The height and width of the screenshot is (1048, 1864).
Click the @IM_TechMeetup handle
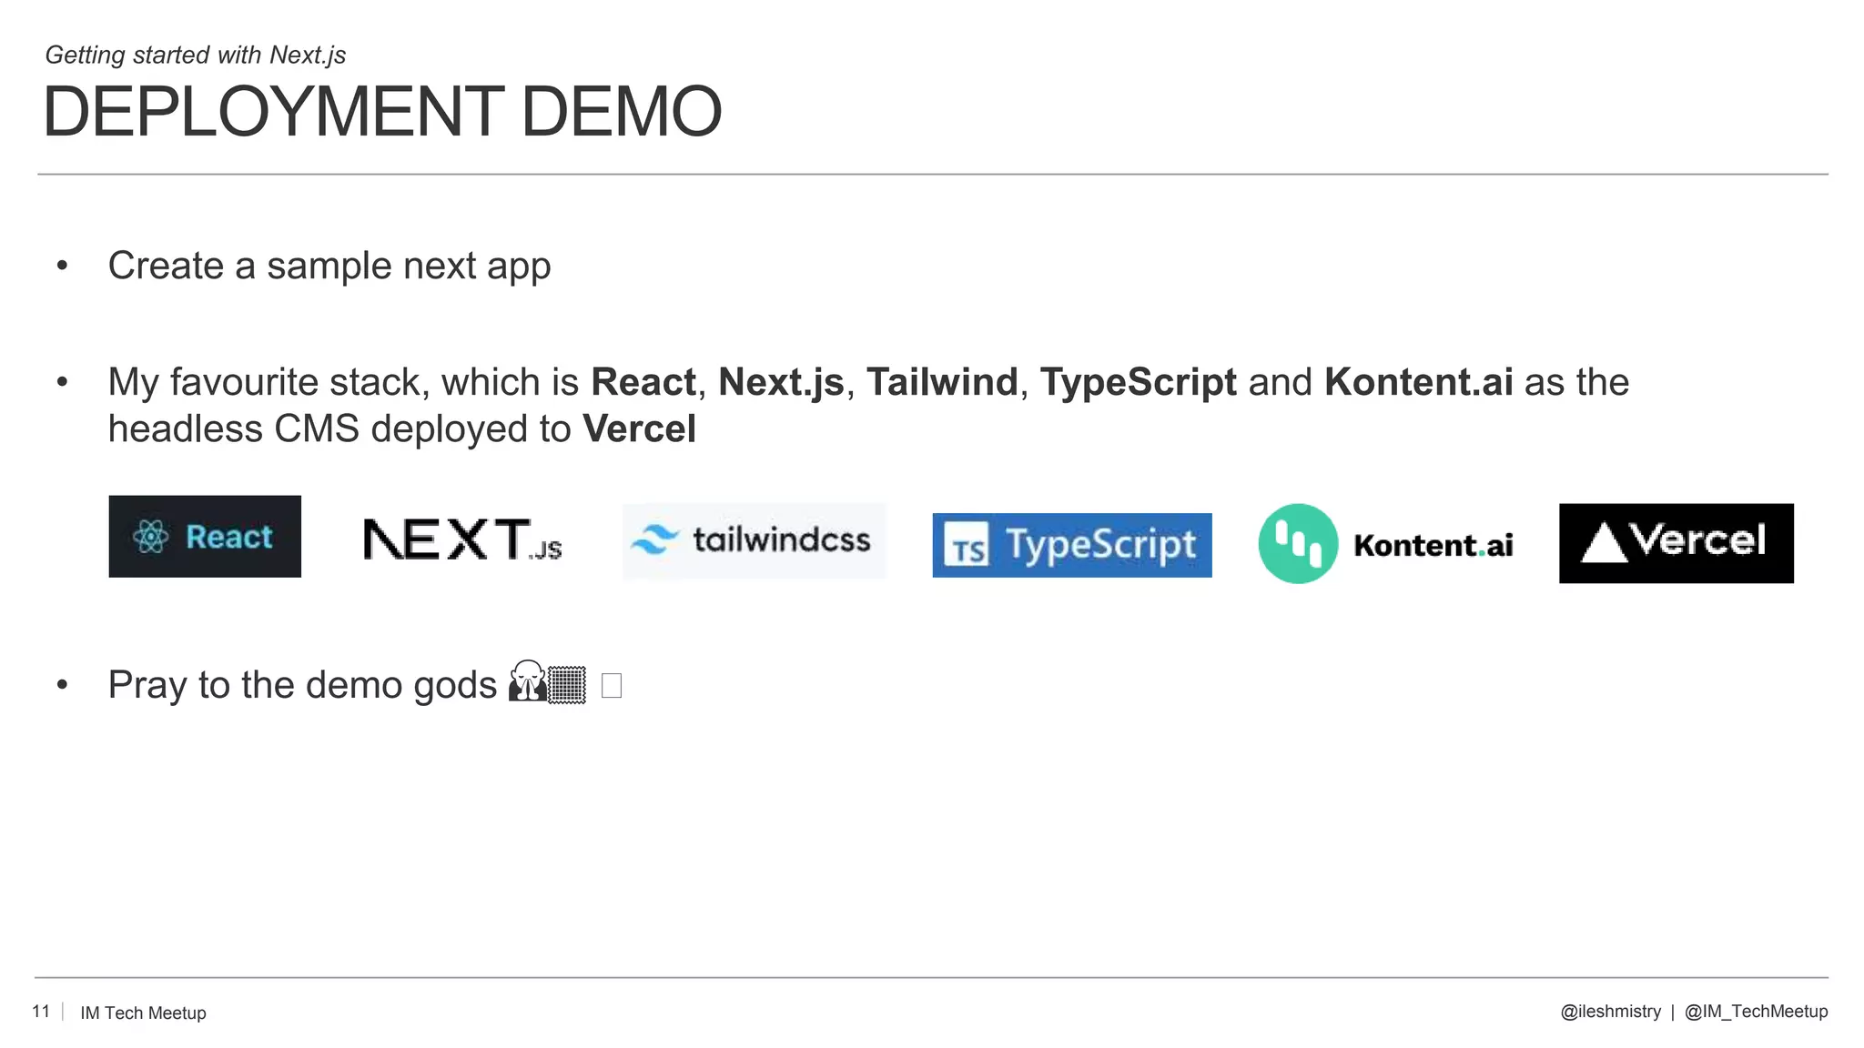point(1756,1012)
